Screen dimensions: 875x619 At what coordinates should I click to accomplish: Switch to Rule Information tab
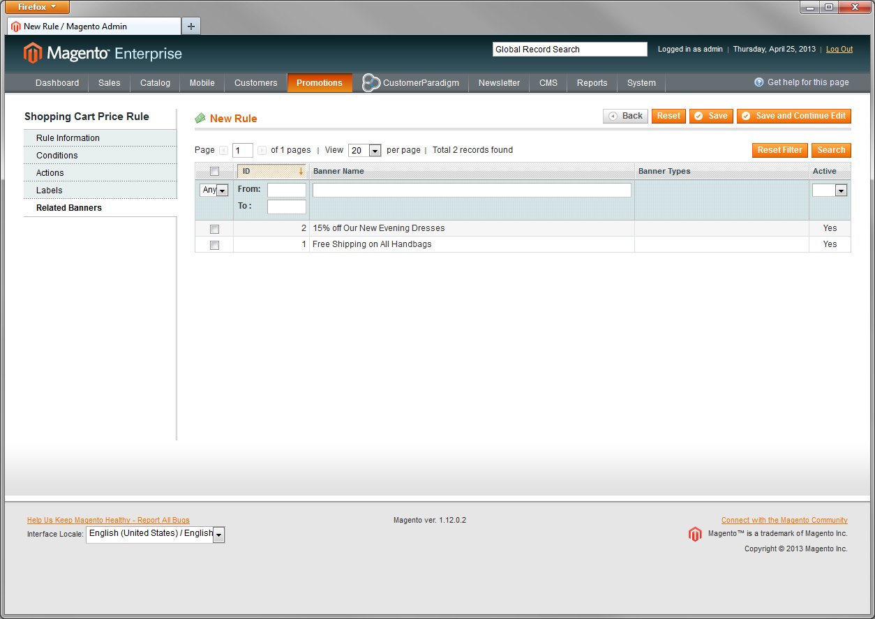(100, 138)
